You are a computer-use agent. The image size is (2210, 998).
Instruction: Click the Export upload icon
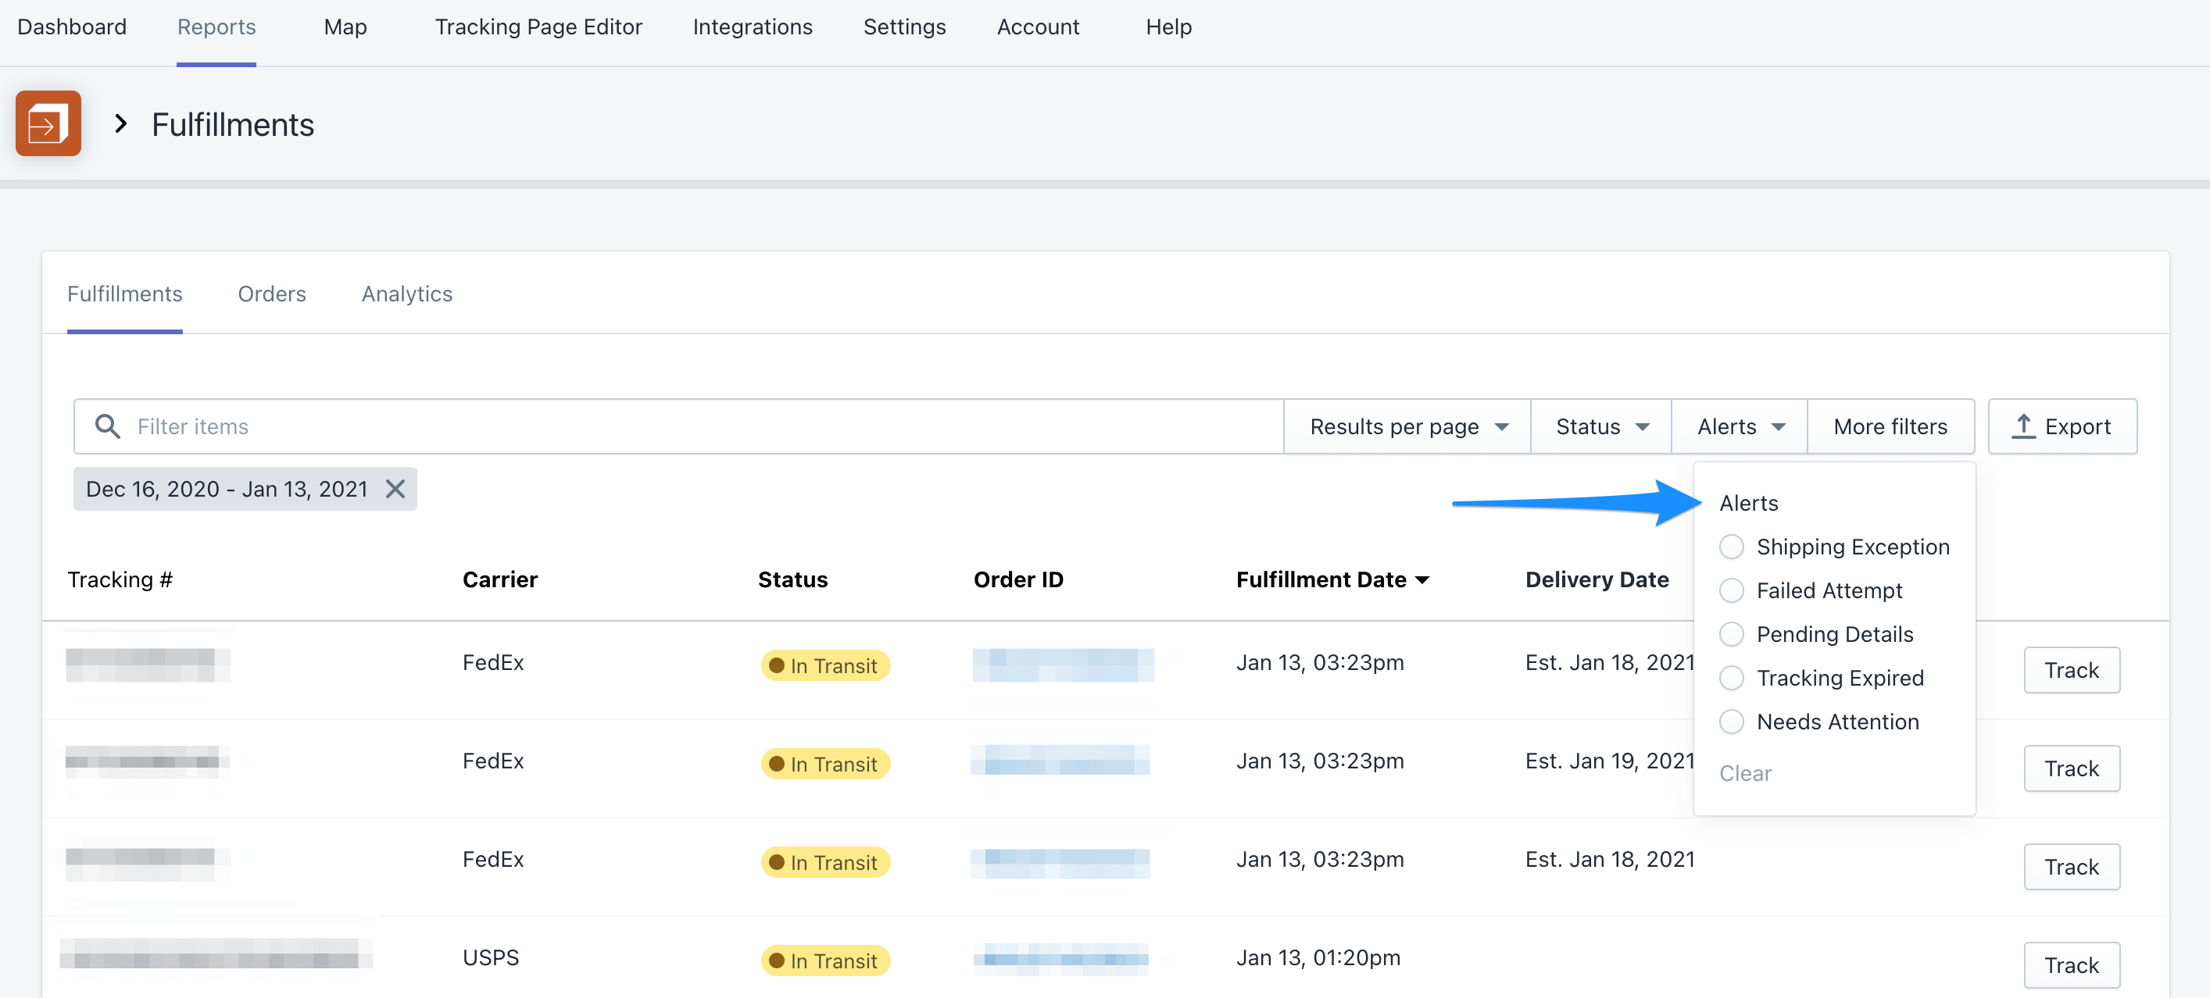pos(2023,426)
